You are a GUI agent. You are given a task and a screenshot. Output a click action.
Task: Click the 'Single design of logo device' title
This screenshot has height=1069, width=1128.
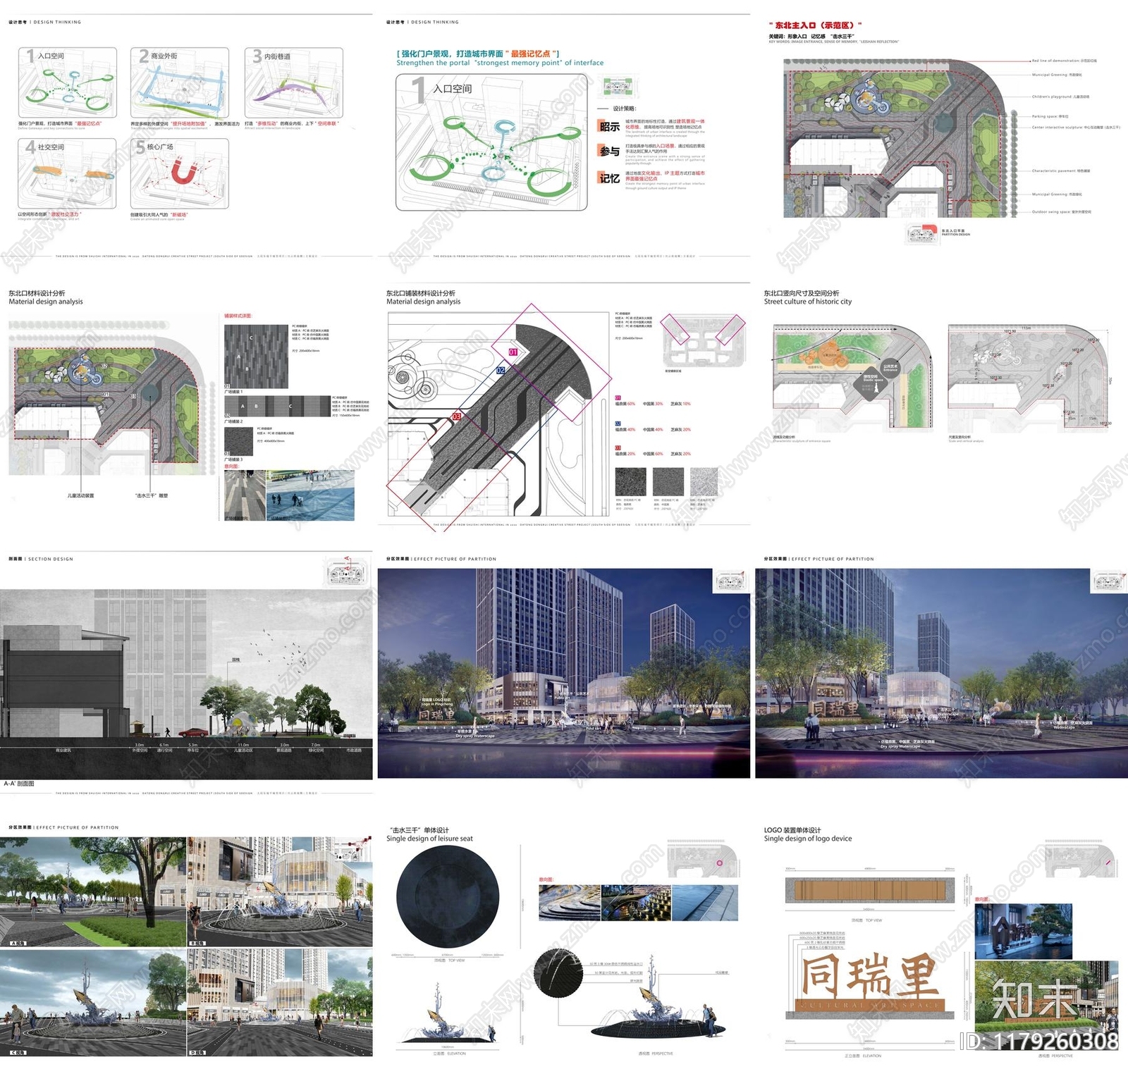click(808, 839)
